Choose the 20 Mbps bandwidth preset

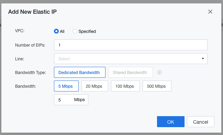coord(95,86)
